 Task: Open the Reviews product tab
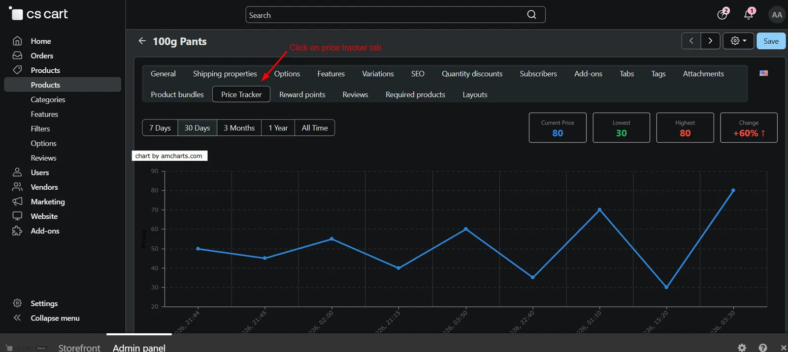355,94
